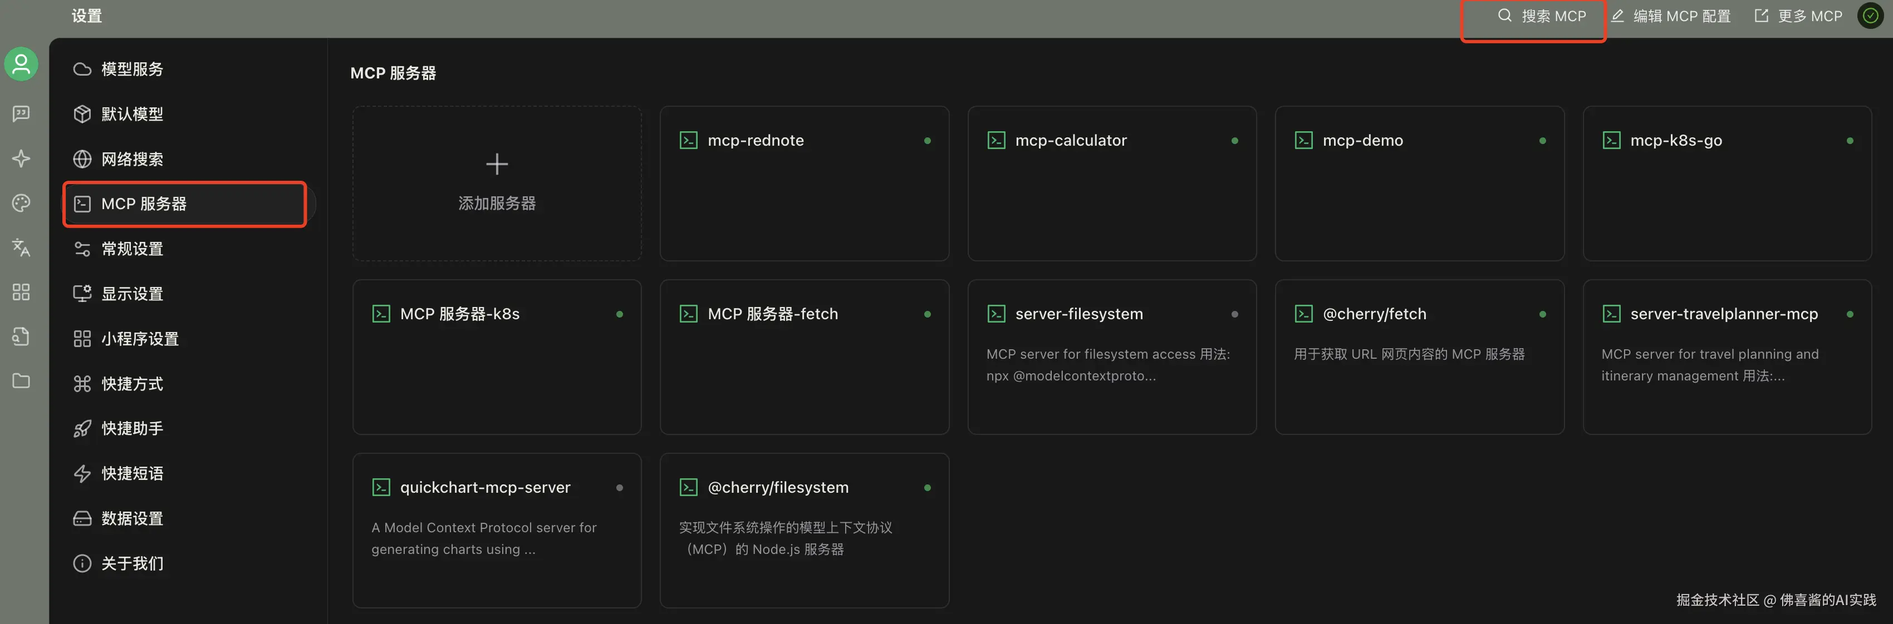This screenshot has width=1893, height=624.
Task: Open the user avatar profile icon
Action: coord(21,65)
